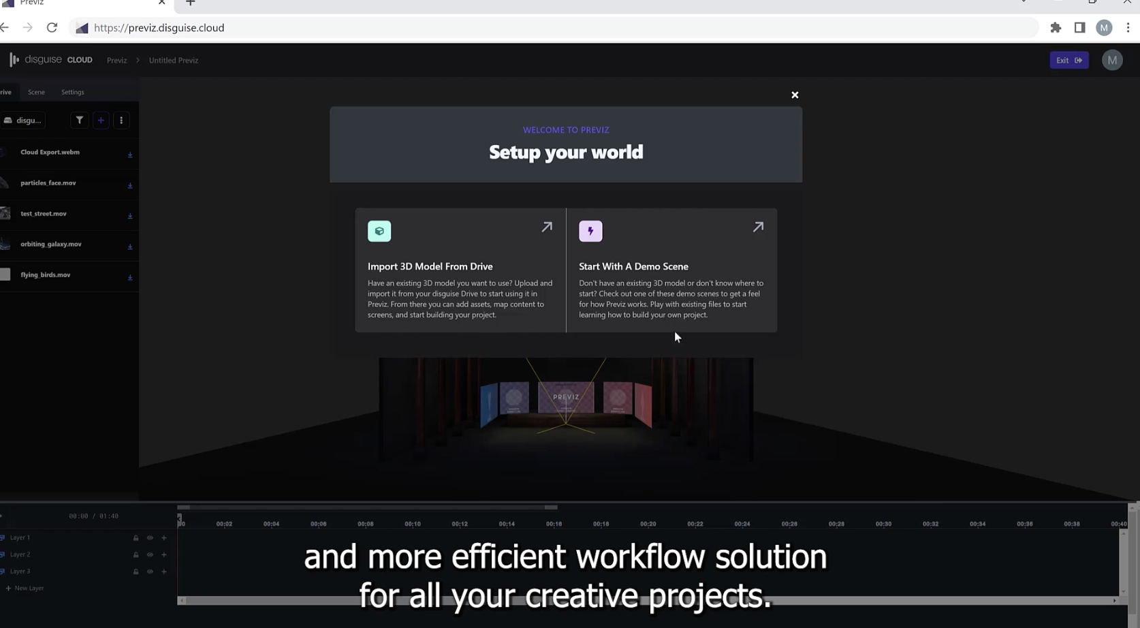Open arrow on Demo Scene card
Screen dimensions: 1140x628
click(x=758, y=227)
